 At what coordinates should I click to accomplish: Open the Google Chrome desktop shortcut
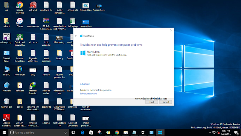click(20, 8)
